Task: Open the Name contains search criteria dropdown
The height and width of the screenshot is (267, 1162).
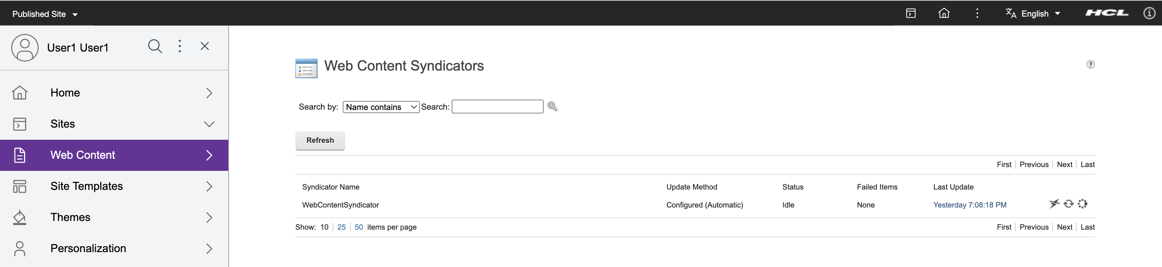Action: tap(381, 107)
